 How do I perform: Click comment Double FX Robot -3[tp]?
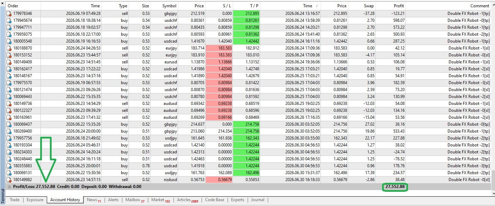coord(469,166)
